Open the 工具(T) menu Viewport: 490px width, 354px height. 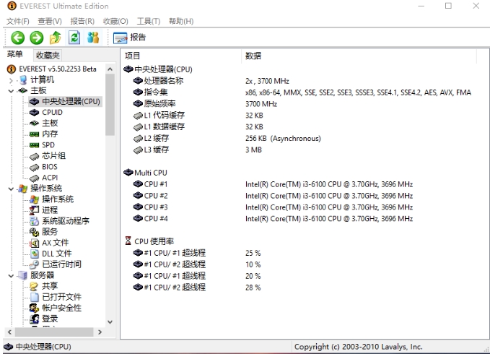[x=149, y=21]
